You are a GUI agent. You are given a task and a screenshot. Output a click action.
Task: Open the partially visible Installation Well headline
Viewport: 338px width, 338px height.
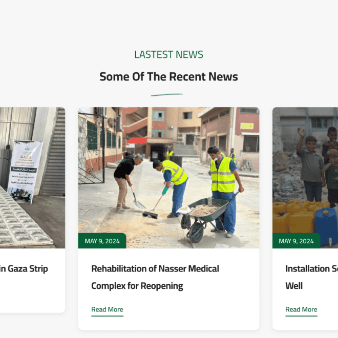coord(311,277)
